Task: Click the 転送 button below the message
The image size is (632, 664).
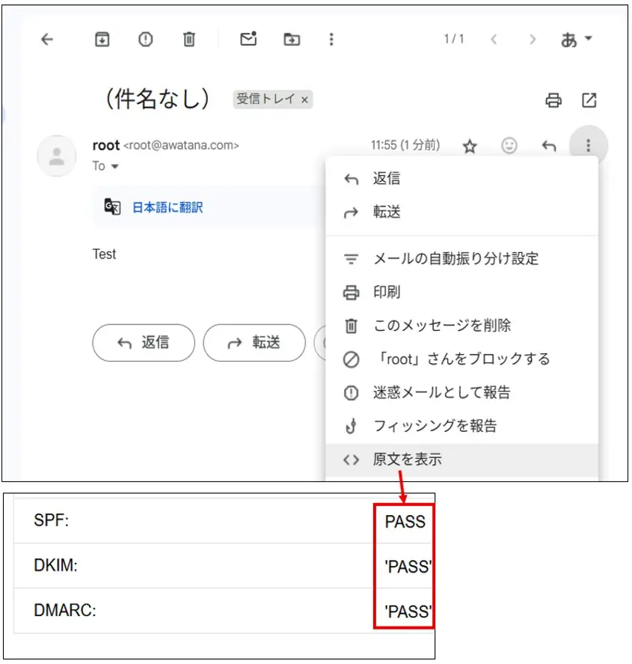Action: 254,343
